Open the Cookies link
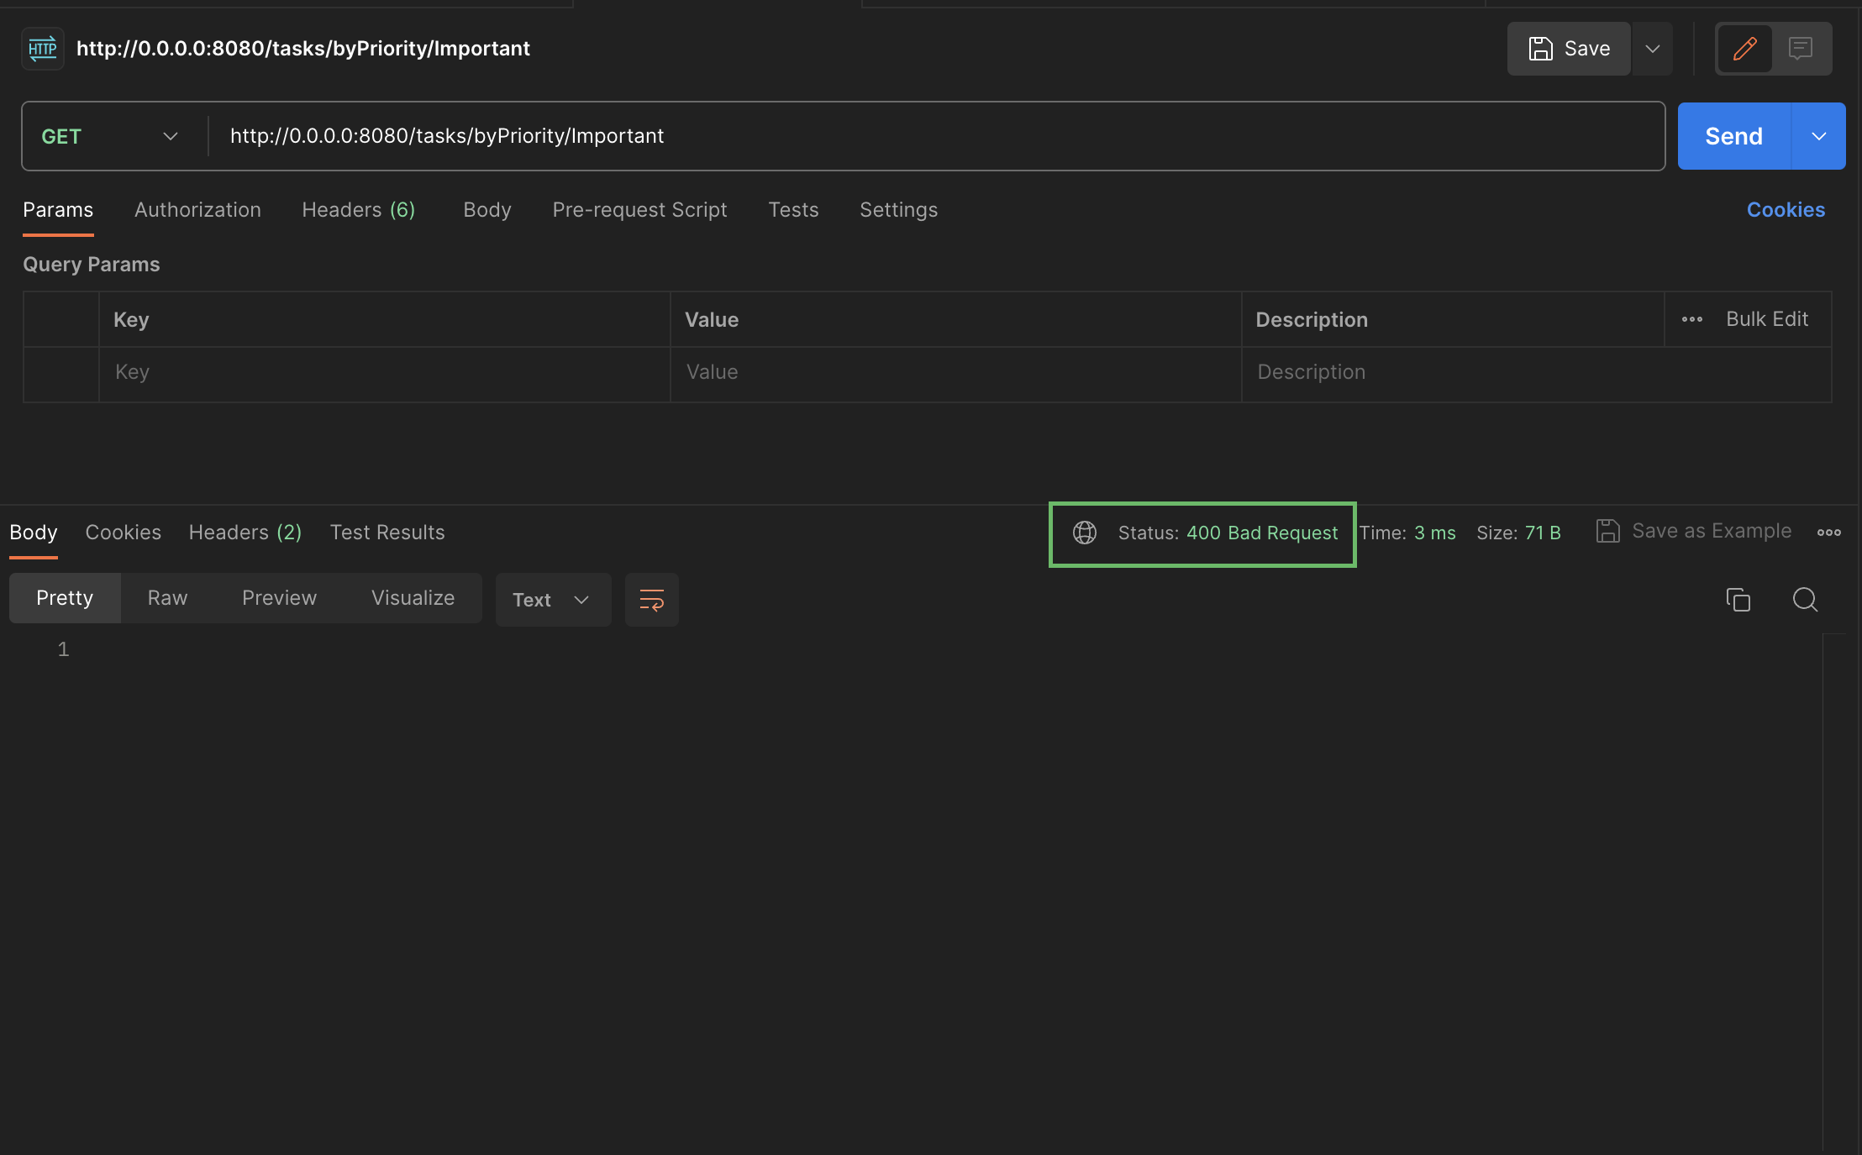This screenshot has height=1155, width=1862. pyautogui.click(x=1786, y=209)
